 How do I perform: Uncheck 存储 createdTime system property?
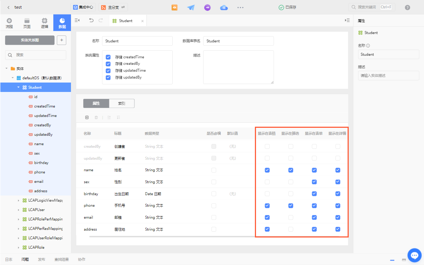tap(108, 57)
